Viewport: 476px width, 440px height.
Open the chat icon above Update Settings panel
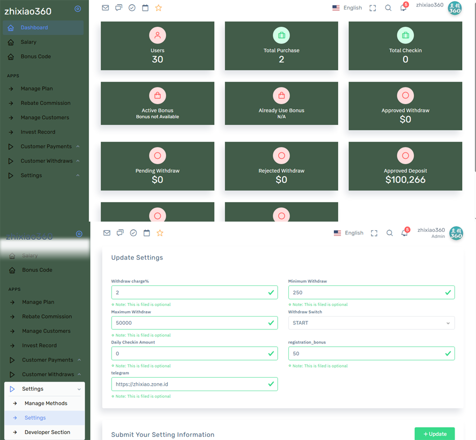[x=120, y=233]
